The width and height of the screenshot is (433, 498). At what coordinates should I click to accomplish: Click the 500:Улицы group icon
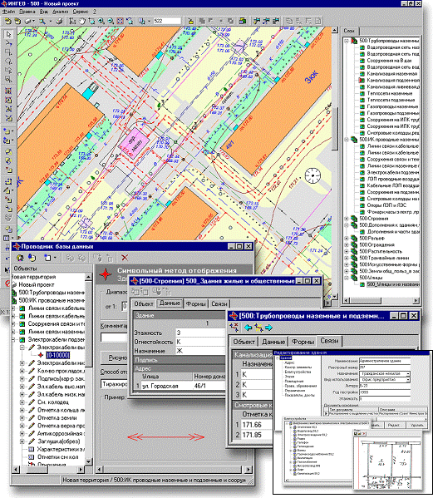(354, 278)
